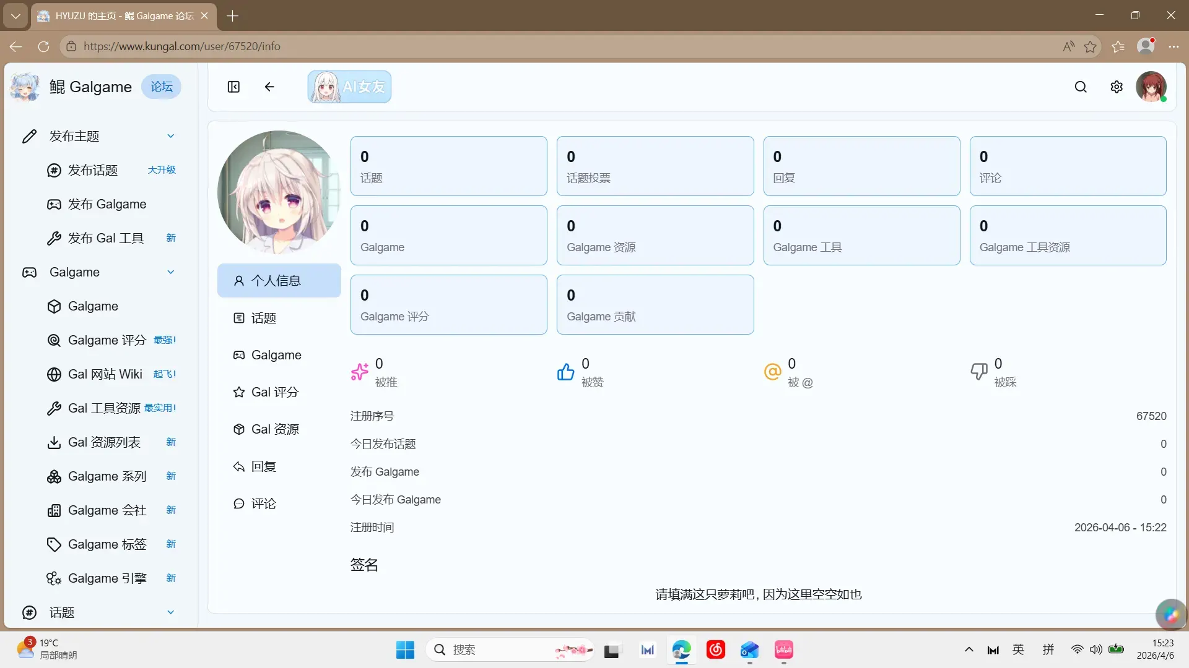This screenshot has height=668, width=1189.
Task: Go back using the left arrow icon
Action: click(269, 87)
